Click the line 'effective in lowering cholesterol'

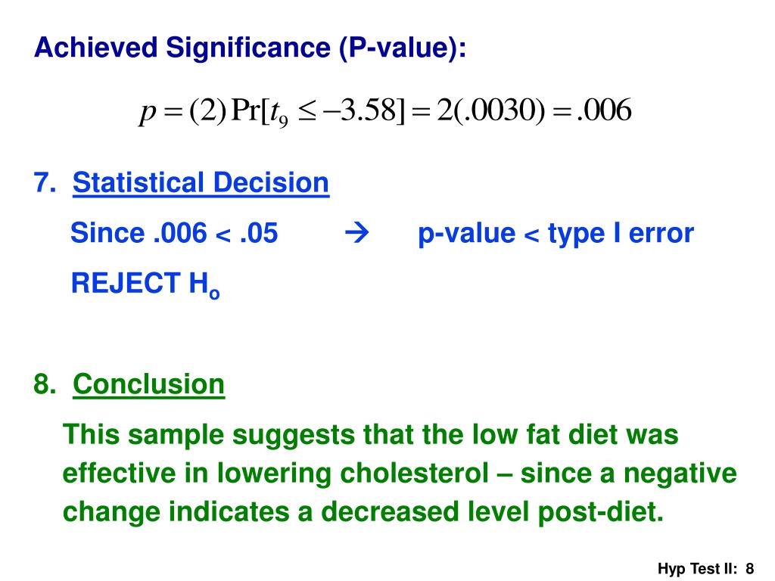[275, 474]
